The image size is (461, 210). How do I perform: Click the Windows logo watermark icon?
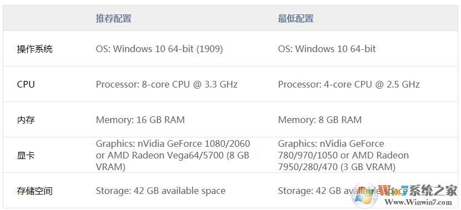[x=364, y=196]
